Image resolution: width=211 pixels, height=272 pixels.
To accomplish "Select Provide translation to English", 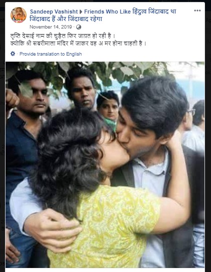I will click(x=51, y=54).
